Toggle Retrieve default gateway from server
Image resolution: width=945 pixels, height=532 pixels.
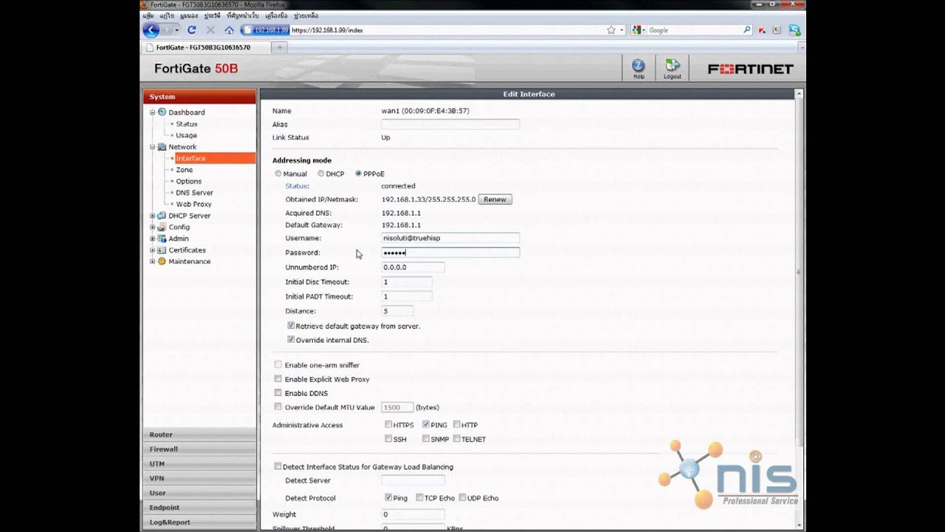point(291,325)
